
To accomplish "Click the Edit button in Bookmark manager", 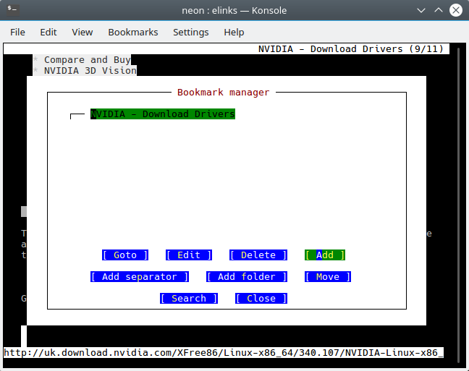I will [x=189, y=255].
